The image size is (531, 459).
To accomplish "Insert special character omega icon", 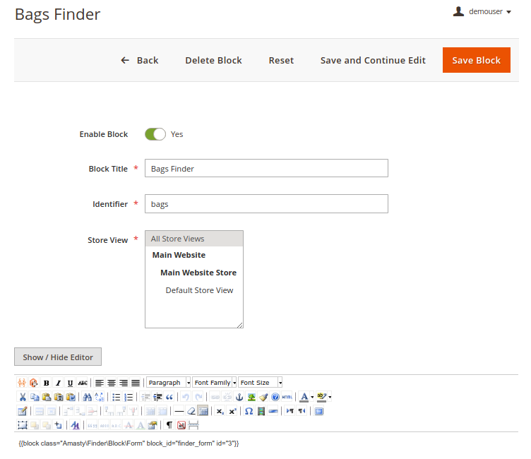I will pyautogui.click(x=249, y=411).
